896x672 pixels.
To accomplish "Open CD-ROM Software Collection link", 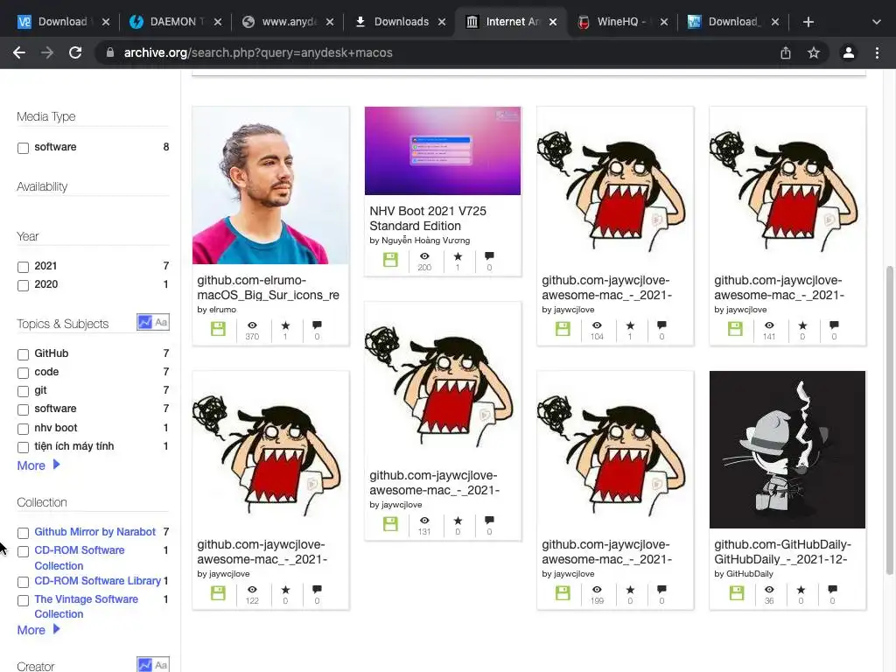I will coord(80,557).
